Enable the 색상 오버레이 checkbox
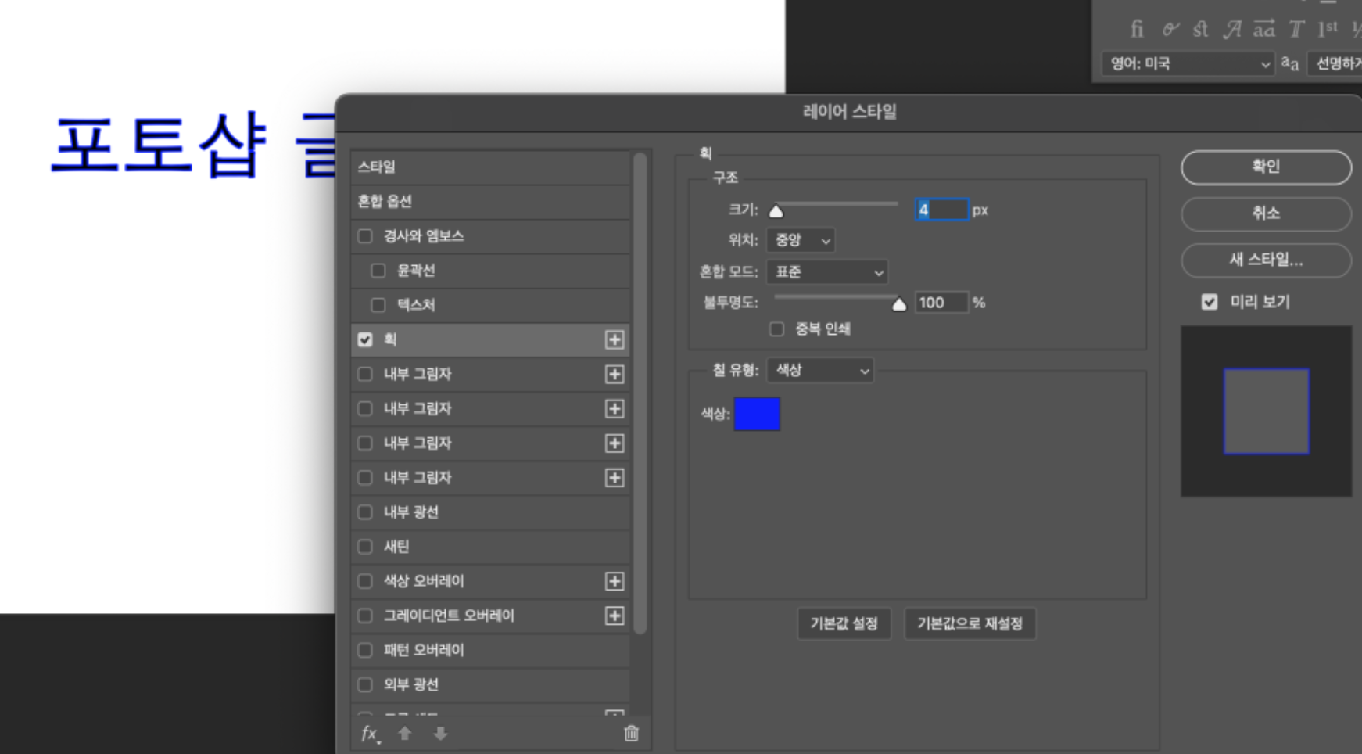The width and height of the screenshot is (1362, 754). pos(365,581)
